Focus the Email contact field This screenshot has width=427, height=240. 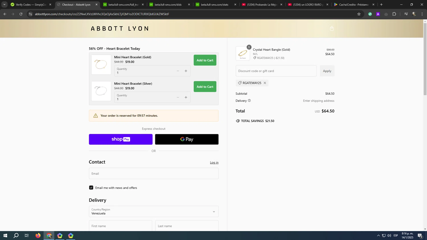[x=154, y=173]
